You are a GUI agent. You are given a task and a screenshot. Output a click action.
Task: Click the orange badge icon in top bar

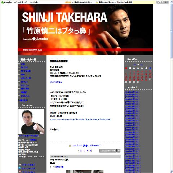coord(68,2)
